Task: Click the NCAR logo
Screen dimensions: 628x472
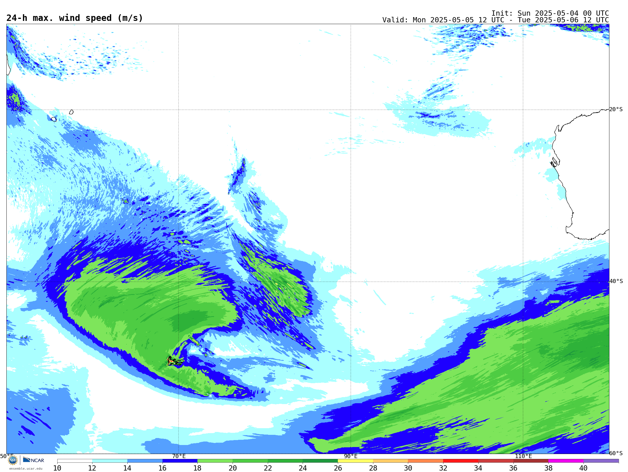Action: (x=33, y=460)
